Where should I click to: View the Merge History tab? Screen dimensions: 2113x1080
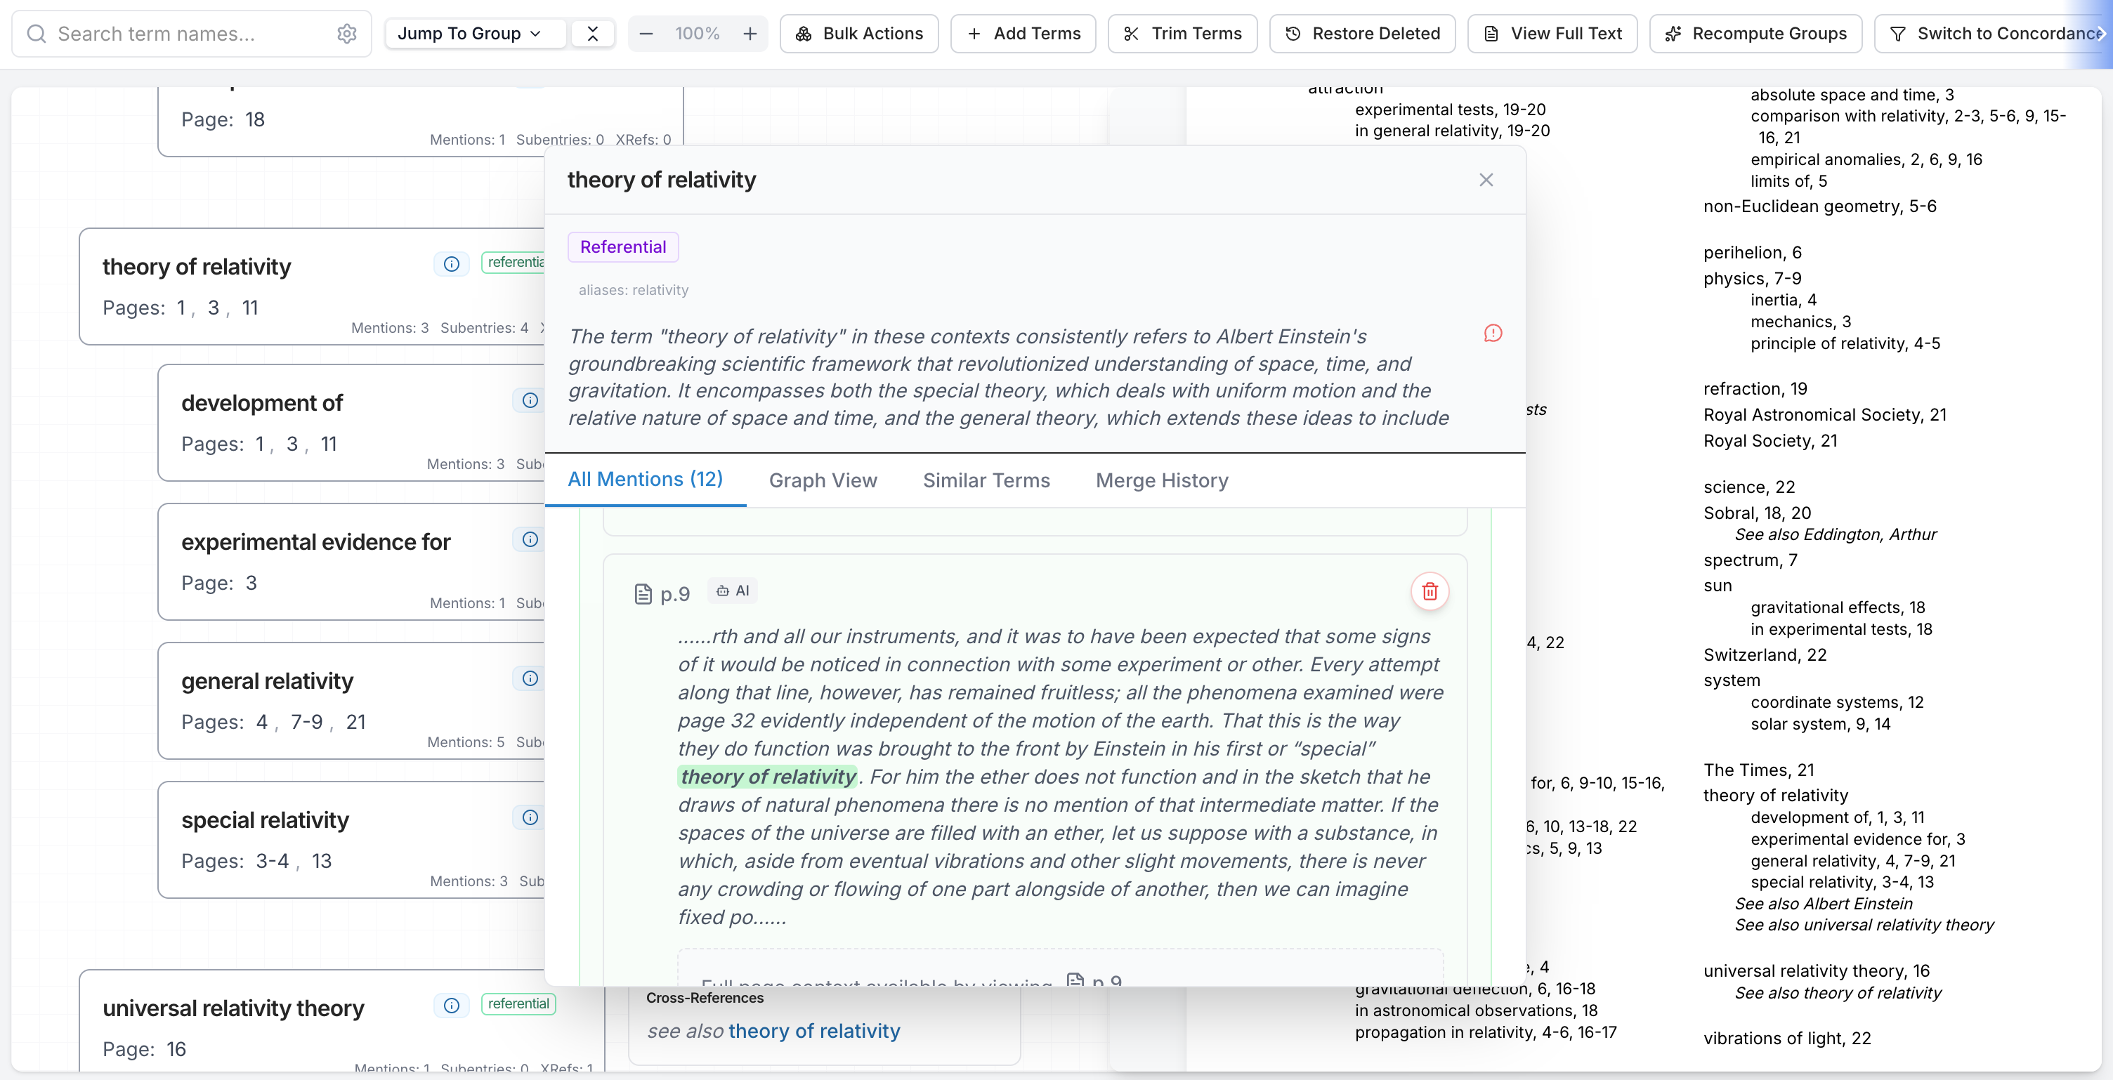pyautogui.click(x=1161, y=480)
